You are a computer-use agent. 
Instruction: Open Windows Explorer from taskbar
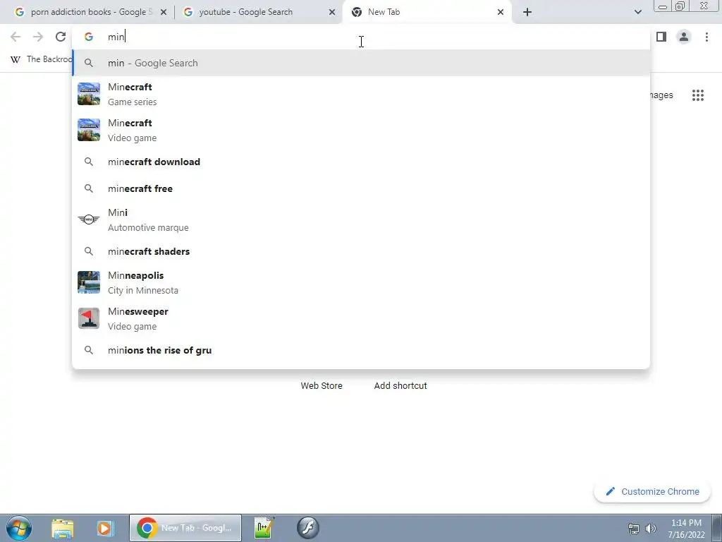click(x=62, y=528)
